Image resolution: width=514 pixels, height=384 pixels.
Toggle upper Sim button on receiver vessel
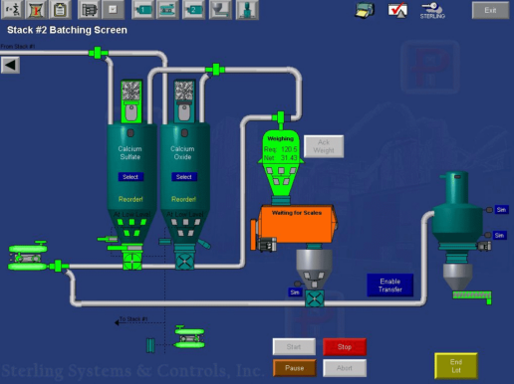[501, 210]
